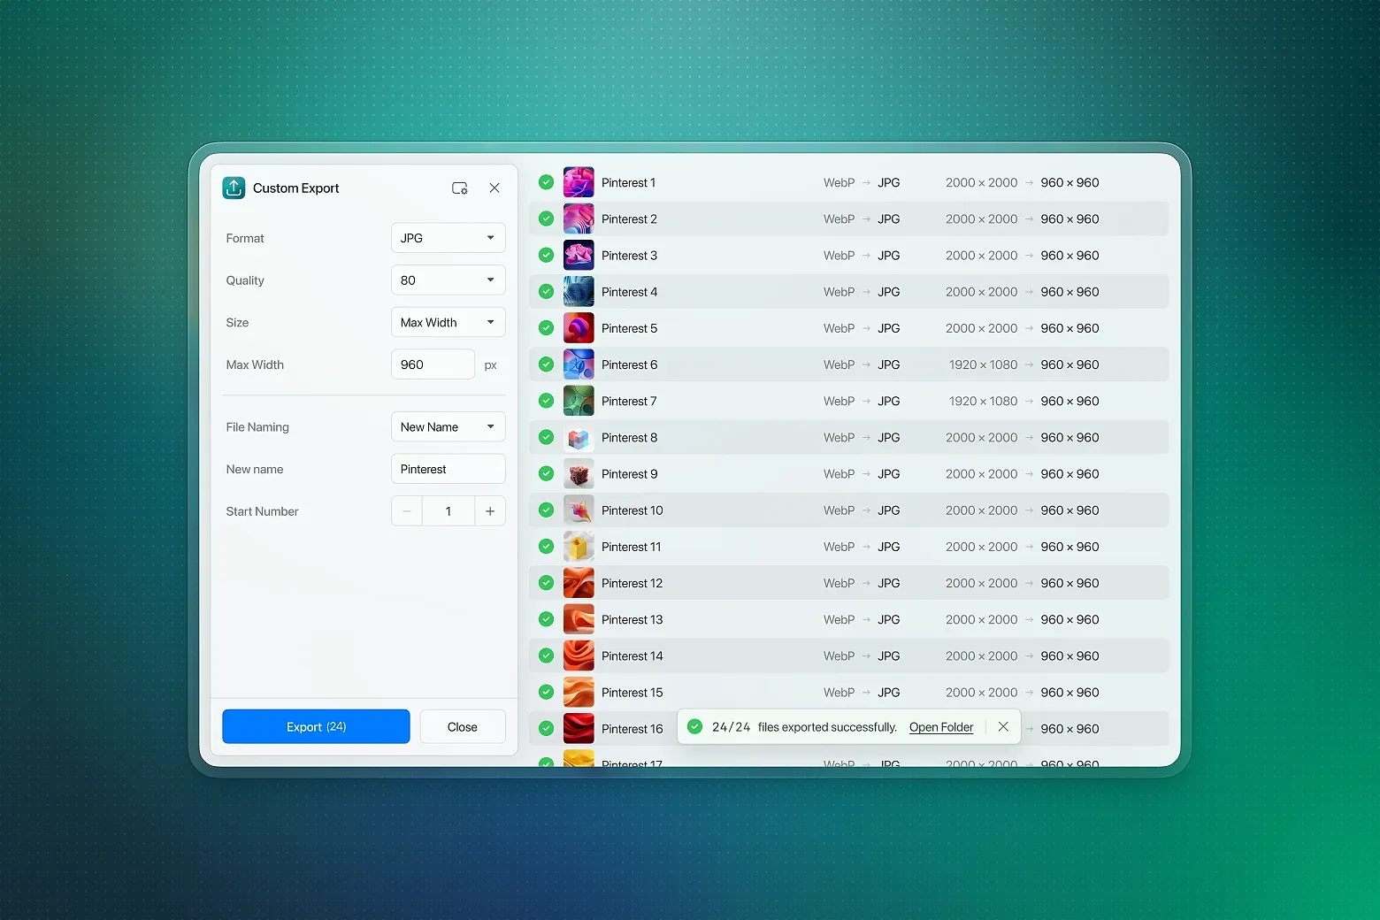The height and width of the screenshot is (920, 1380).
Task: Open Folder from the success notification
Action: pyautogui.click(x=940, y=726)
